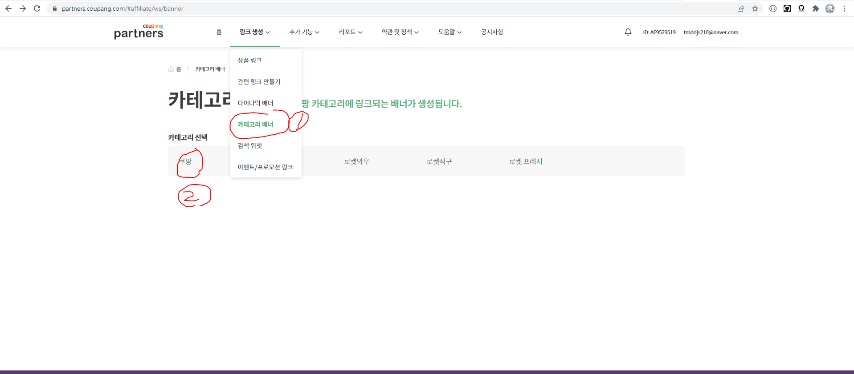The image size is (854, 374).
Task: Open the browser profile avatar
Action: 830,8
